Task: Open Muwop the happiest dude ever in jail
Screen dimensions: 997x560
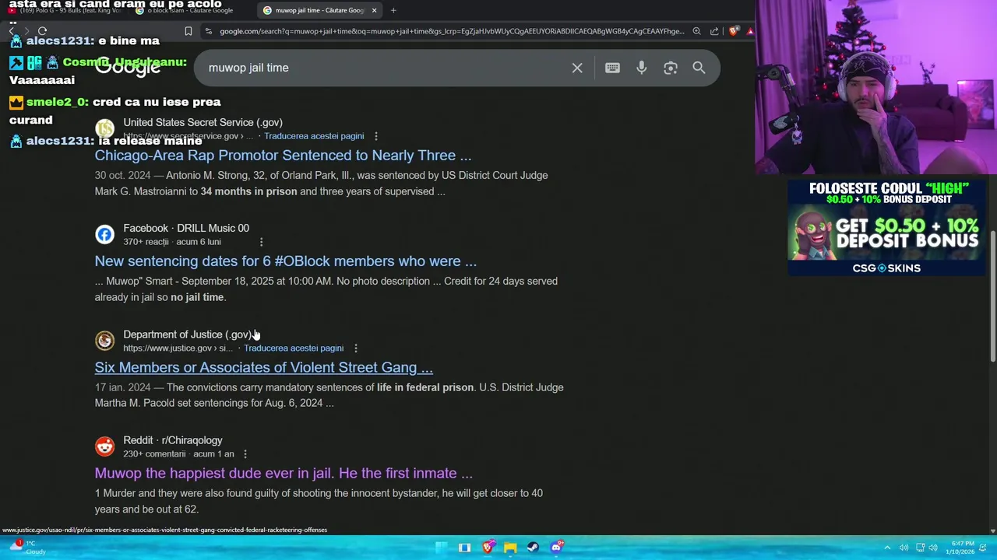Action: pyautogui.click(x=284, y=473)
